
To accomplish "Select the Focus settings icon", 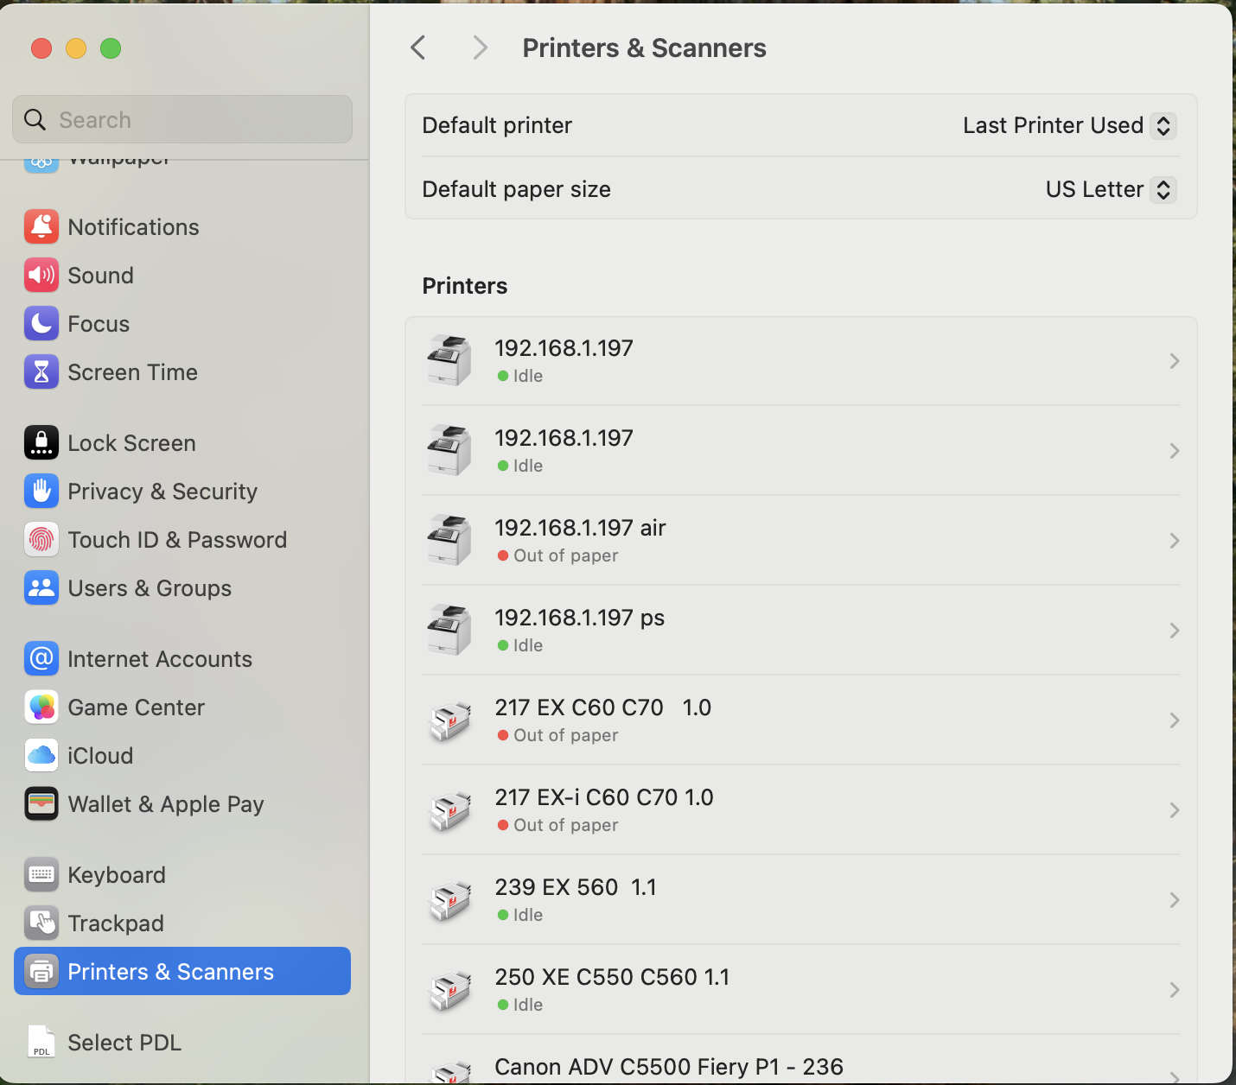I will click(41, 323).
